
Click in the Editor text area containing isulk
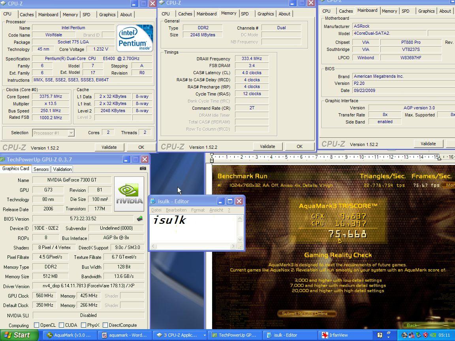pyautogui.click(x=193, y=229)
